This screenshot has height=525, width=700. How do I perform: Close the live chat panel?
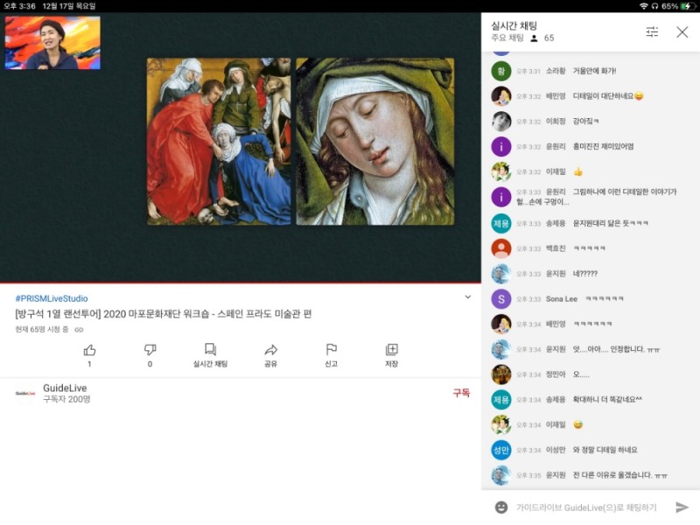coord(682,31)
